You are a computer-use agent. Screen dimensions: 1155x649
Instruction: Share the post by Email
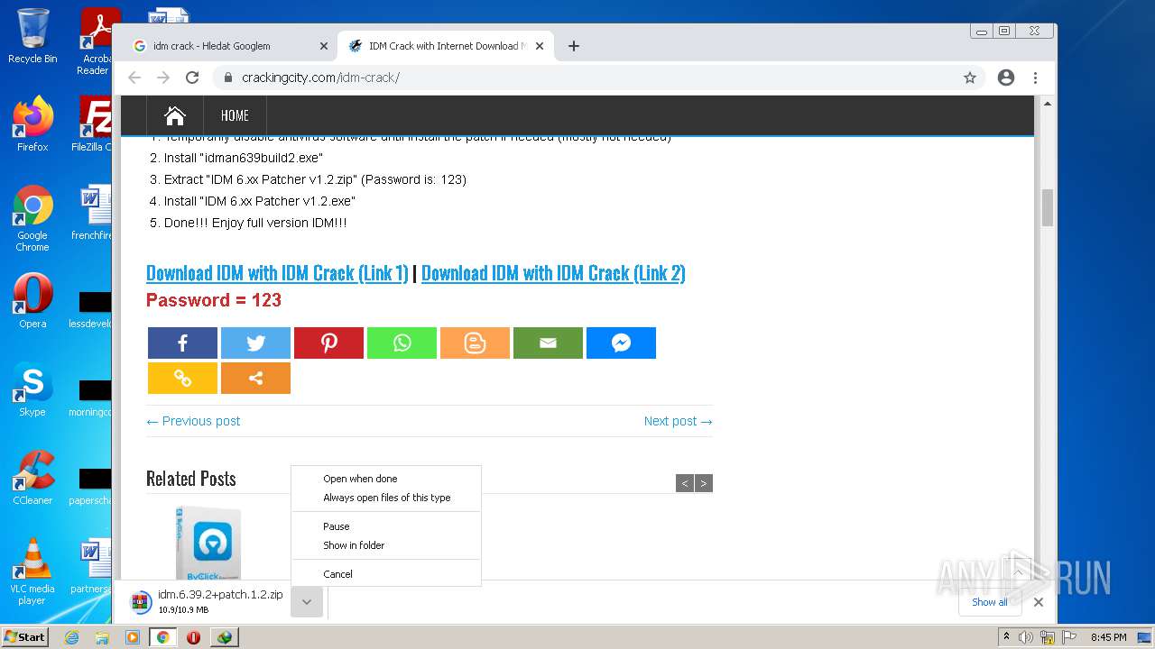coord(548,343)
